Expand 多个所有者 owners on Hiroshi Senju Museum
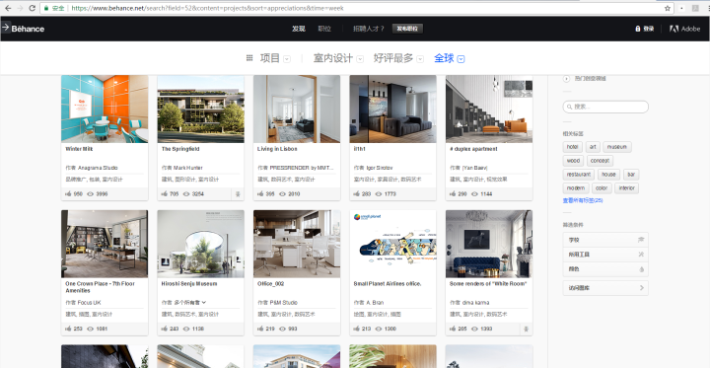710x368 pixels. [x=189, y=302]
